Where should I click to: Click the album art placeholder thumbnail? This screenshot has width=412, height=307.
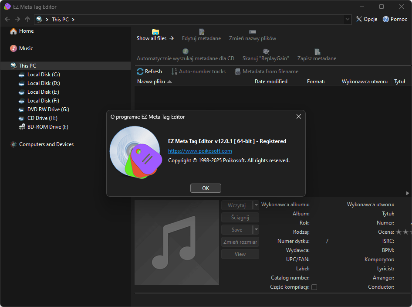(x=177, y=242)
